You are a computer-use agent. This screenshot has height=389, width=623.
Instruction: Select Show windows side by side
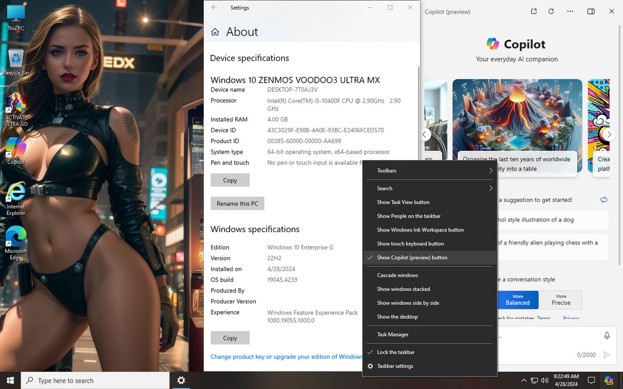coord(430,303)
